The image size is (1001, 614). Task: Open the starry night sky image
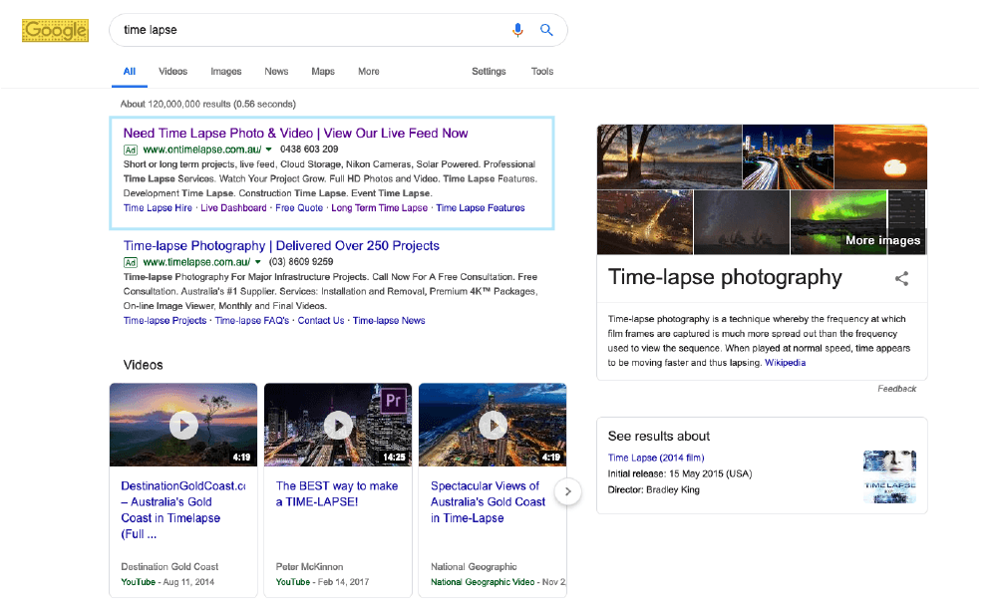point(741,222)
